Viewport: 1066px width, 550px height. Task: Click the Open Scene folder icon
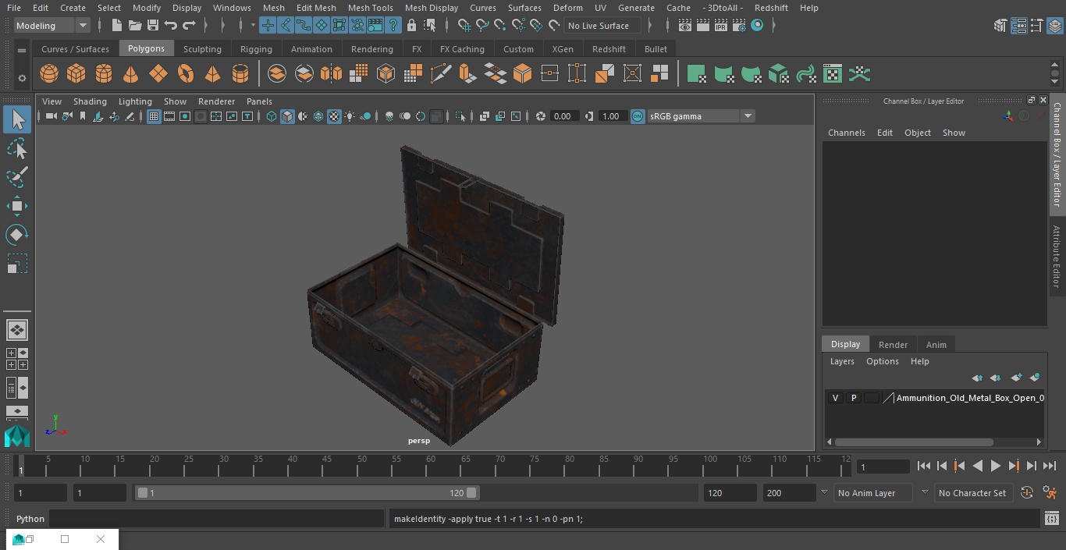click(135, 26)
